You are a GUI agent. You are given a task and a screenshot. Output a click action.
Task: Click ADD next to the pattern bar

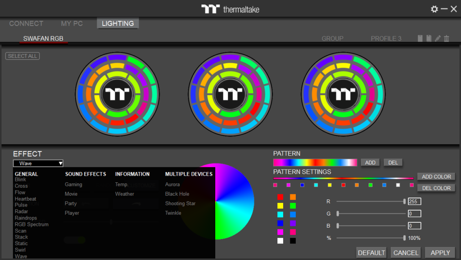pyautogui.click(x=370, y=163)
